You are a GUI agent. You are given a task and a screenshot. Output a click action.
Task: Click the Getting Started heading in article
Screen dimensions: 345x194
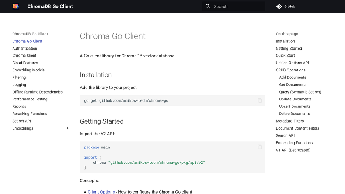click(x=101, y=121)
